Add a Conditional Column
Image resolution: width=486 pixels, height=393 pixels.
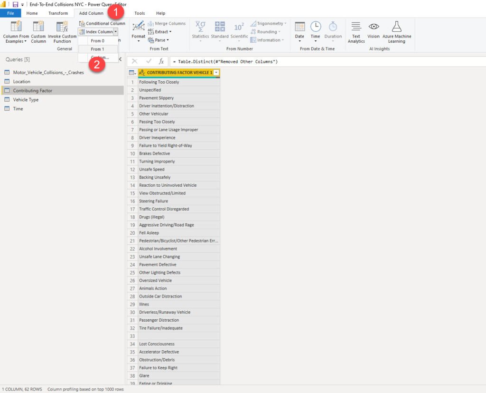102,23
